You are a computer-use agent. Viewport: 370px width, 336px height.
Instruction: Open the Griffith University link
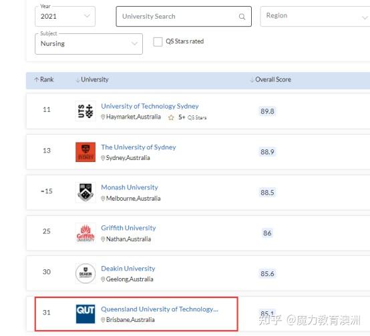tap(128, 228)
